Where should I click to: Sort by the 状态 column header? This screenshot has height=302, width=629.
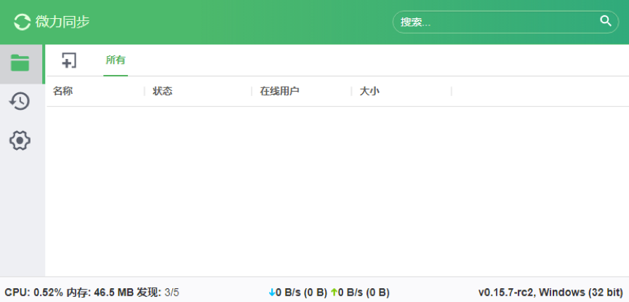pos(163,91)
